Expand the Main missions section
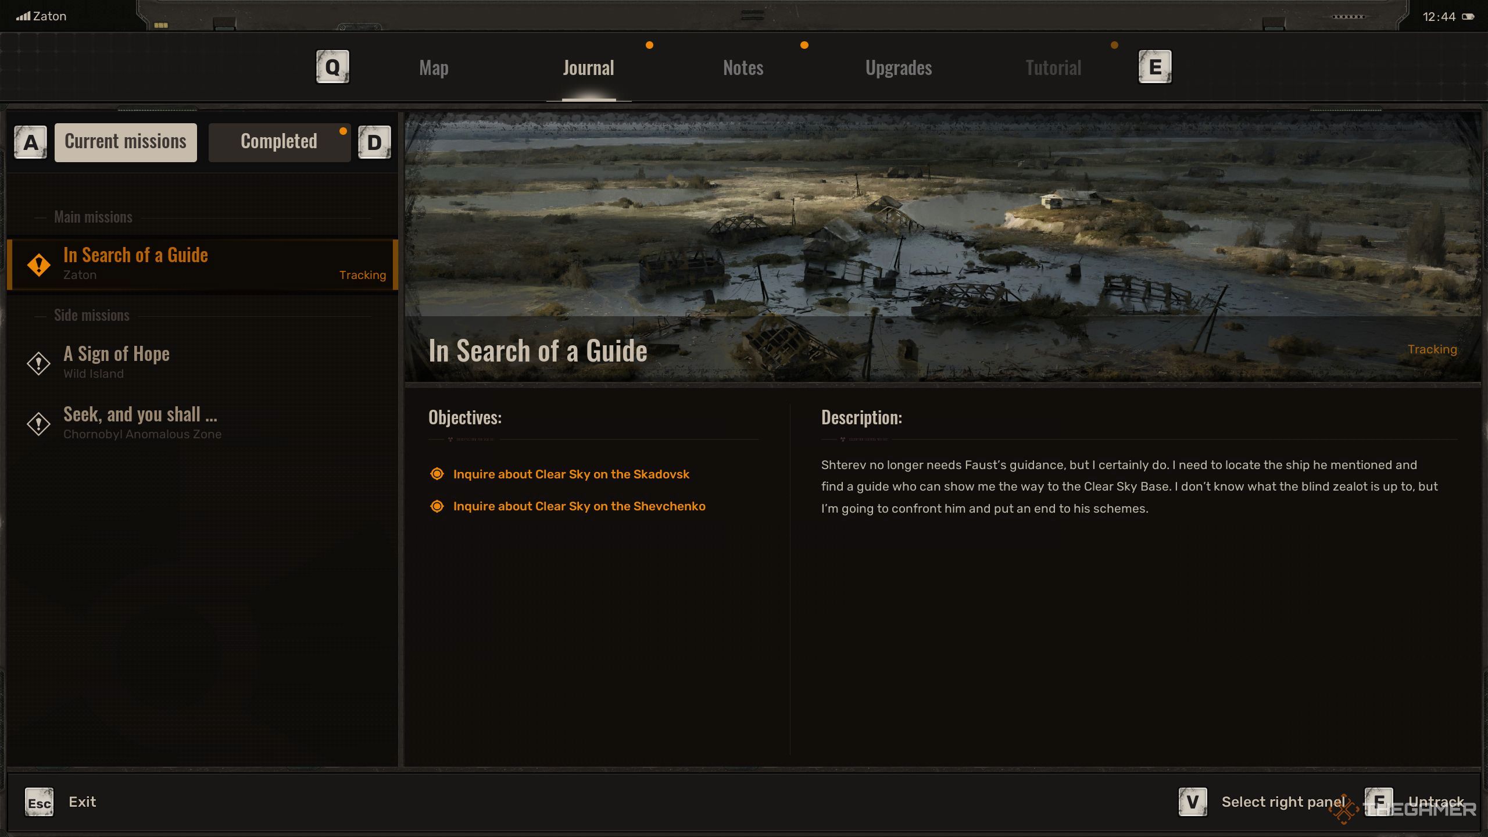This screenshot has height=837, width=1488. pos(93,216)
